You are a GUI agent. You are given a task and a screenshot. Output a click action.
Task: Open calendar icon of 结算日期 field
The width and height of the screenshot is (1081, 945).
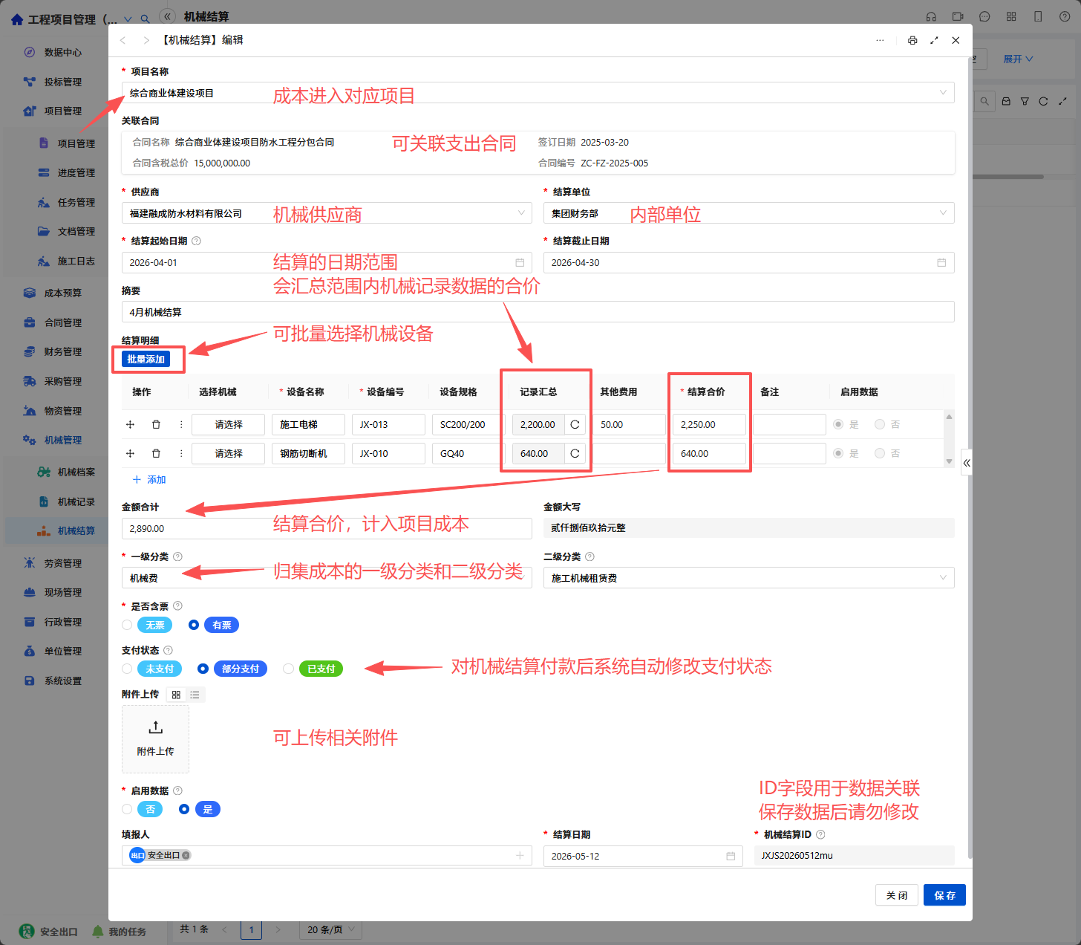coord(731,856)
